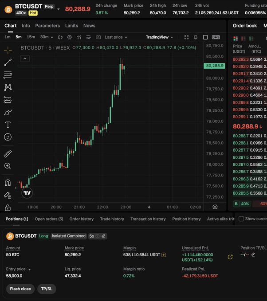The width and height of the screenshot is (267, 301).
Task: Show bids-only order book view
Action: 251,39
